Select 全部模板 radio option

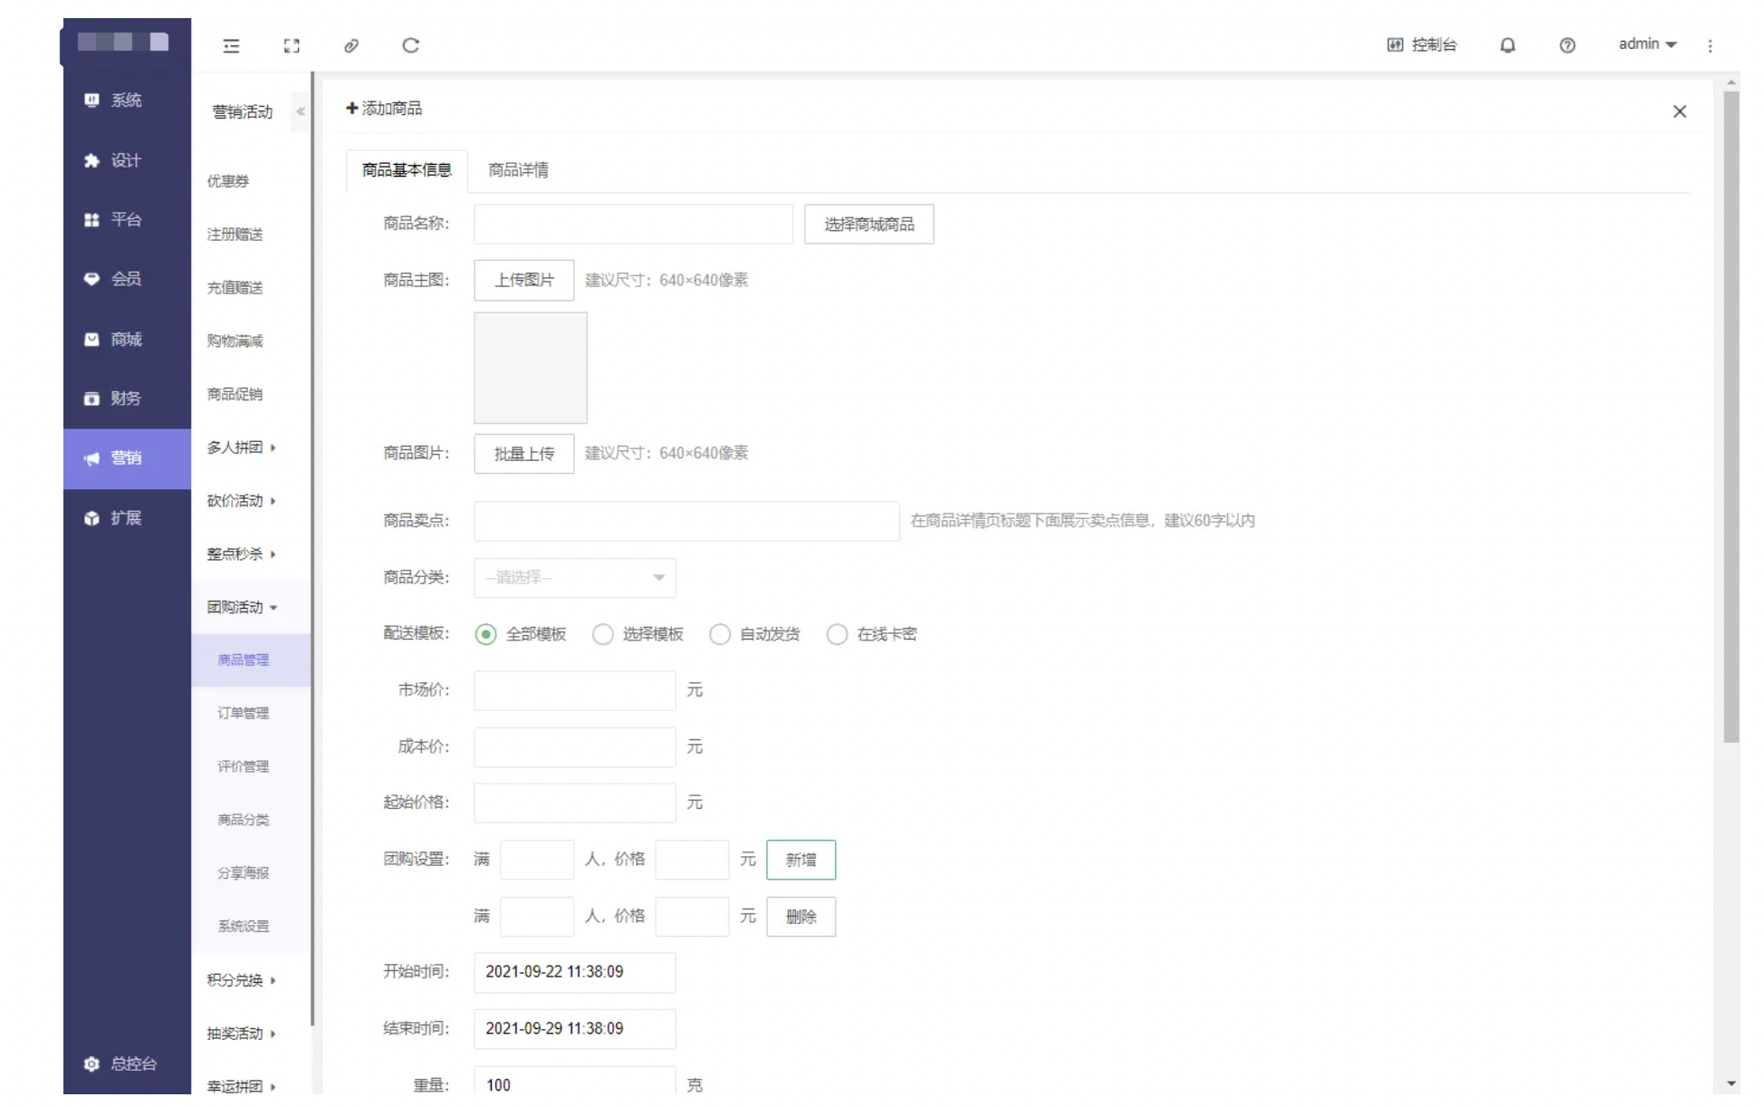click(522, 634)
